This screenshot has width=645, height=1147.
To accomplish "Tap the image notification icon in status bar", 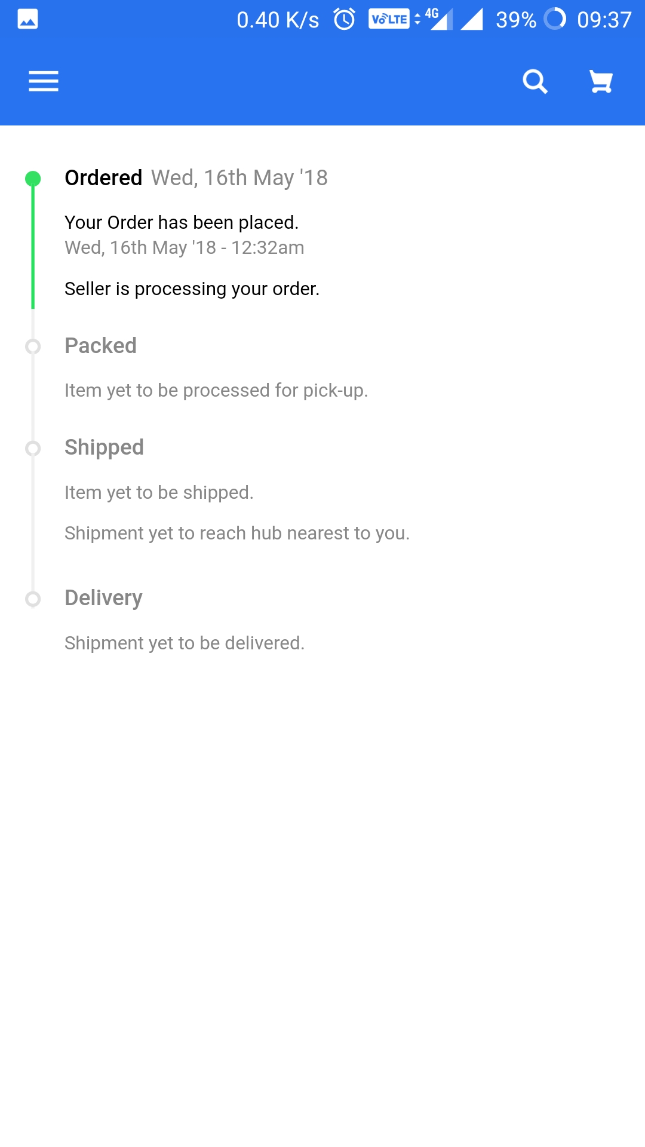I will [x=27, y=19].
